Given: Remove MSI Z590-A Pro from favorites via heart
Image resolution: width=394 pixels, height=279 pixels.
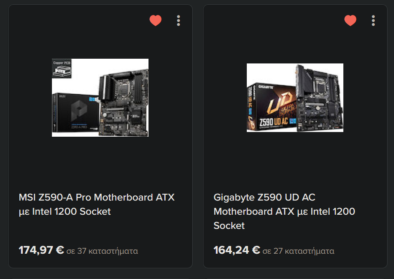Looking at the screenshot, I should [155, 21].
